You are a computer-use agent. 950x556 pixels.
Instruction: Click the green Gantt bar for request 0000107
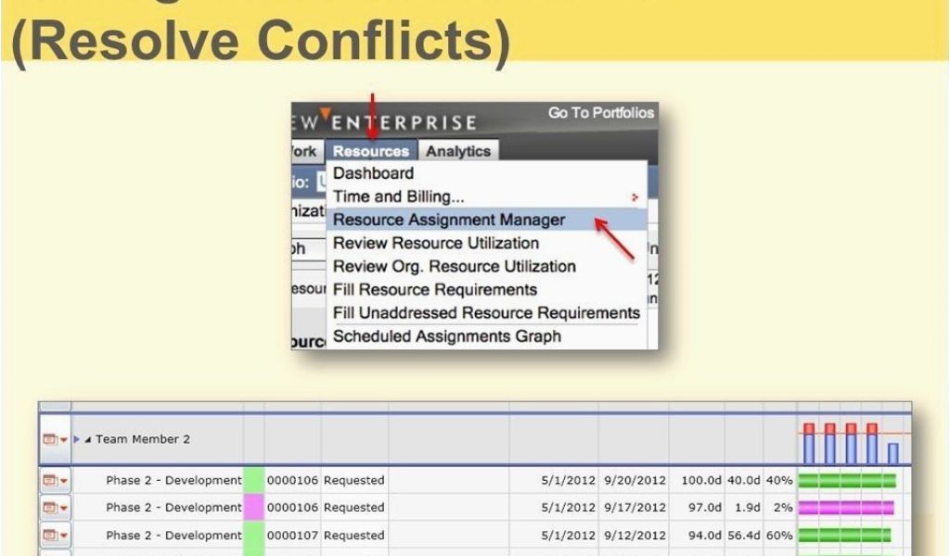click(844, 535)
